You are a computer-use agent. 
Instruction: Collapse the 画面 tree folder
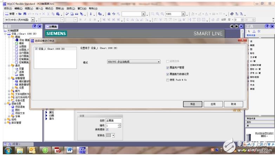pyautogui.click(x=9, y=37)
